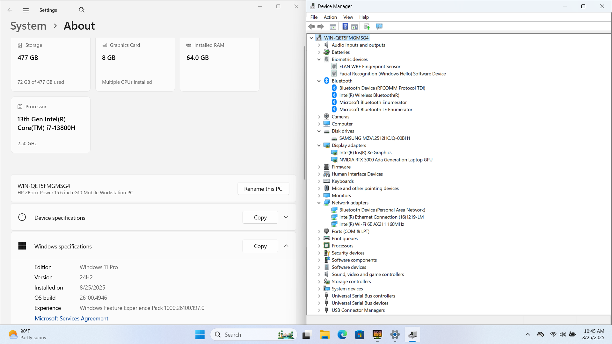612x344 pixels.
Task: Select Intel(R) Wi-Fi 6E AX211 160MHz adapter
Action: point(371,224)
